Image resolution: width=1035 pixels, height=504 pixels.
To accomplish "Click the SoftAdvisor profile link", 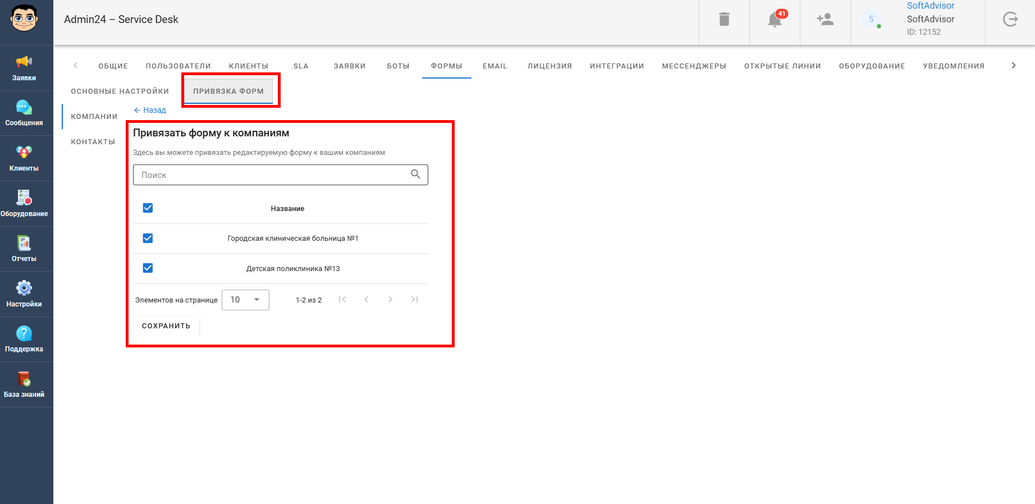I will (x=931, y=6).
